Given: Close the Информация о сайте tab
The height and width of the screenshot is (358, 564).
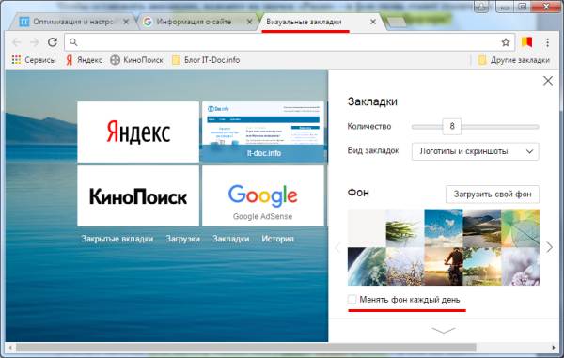Looking at the screenshot, I should pos(249,22).
